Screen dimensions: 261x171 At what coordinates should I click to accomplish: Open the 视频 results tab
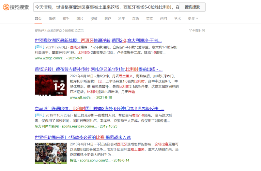tap(94, 19)
